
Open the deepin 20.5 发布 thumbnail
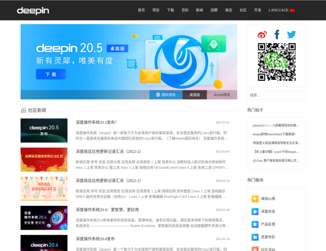(44, 131)
